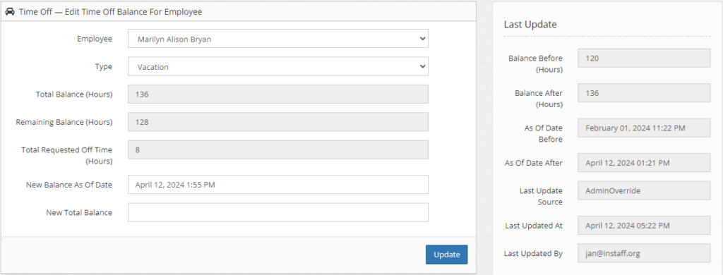Click into the empty New Total Balance field

coord(278,212)
